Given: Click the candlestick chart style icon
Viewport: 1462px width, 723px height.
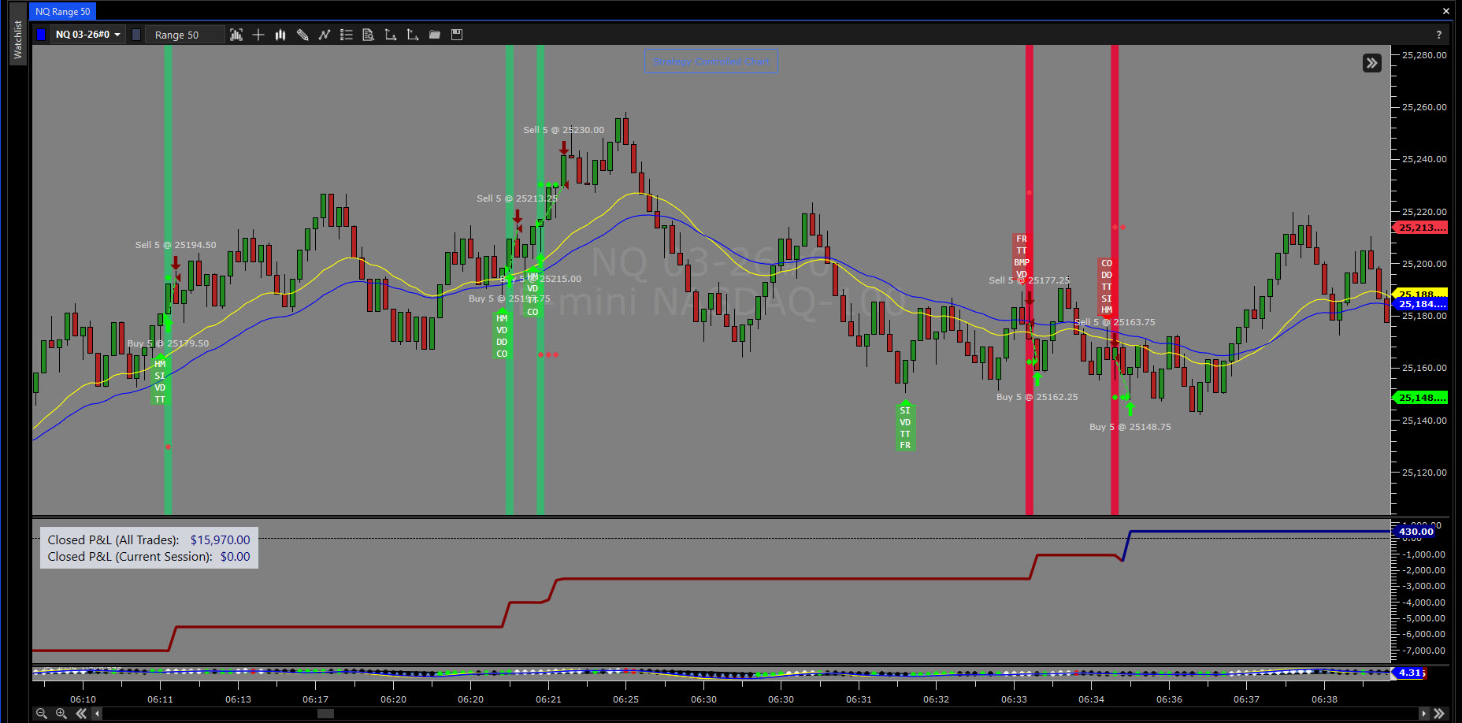Looking at the screenshot, I should click(x=280, y=35).
